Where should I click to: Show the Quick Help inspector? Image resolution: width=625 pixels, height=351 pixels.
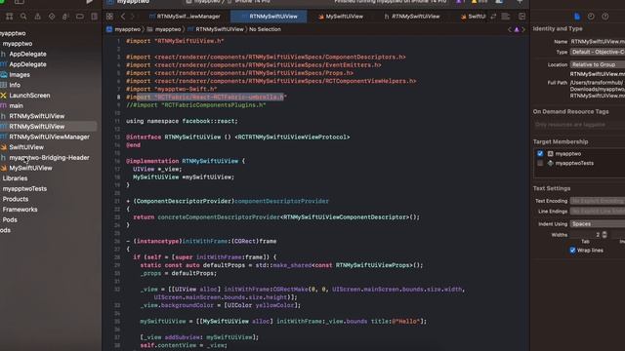coord(605,17)
